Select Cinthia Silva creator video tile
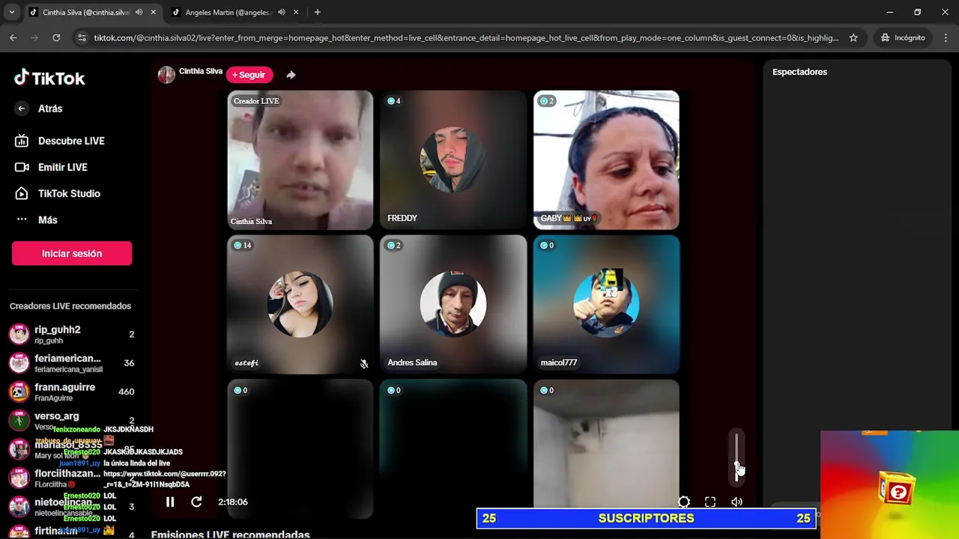The image size is (959, 539). 300,160
